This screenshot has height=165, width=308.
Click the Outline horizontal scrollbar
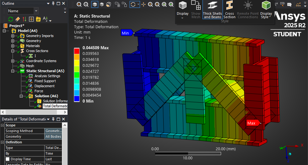[x=31, y=111]
